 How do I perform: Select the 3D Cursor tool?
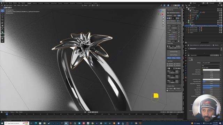(2, 14)
